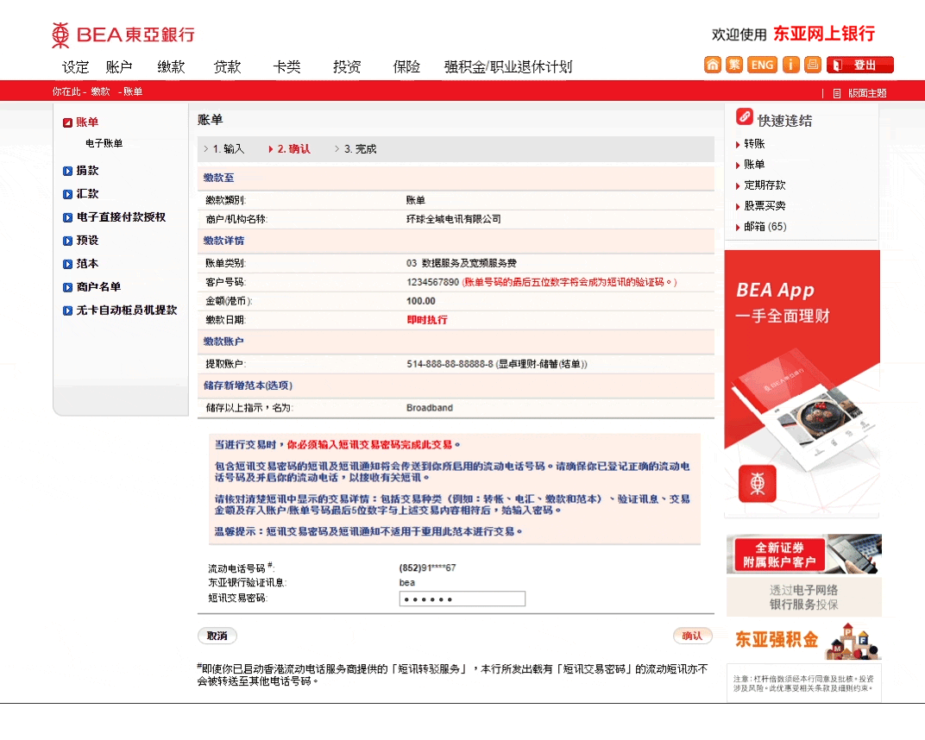The height and width of the screenshot is (740, 925).
Task: Click the 快速连结 link icon
Action: pos(744,116)
